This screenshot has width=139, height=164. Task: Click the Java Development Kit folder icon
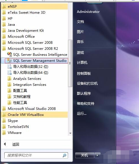tap(4, 31)
